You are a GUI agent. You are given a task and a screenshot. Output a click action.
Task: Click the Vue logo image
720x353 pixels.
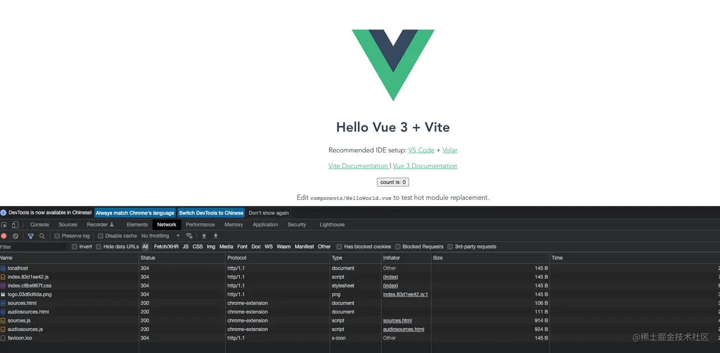point(393,65)
